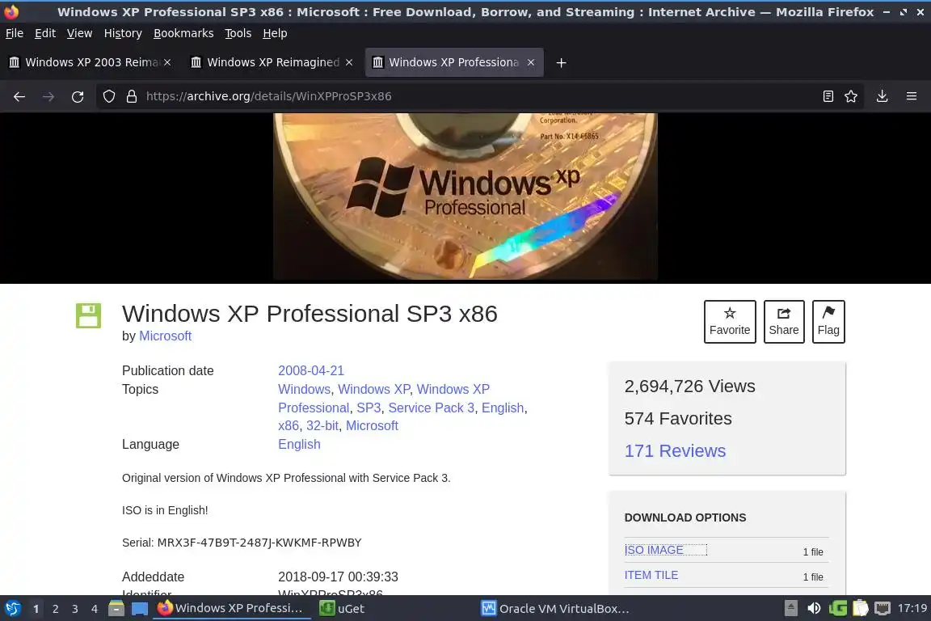
Task: Close the Windows XP 2003 Reimagined tab
Action: (167, 62)
